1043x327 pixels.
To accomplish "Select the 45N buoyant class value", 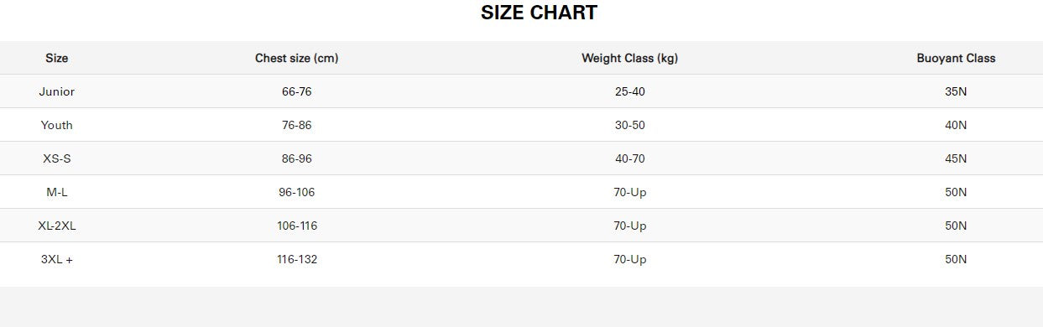I will (x=956, y=158).
